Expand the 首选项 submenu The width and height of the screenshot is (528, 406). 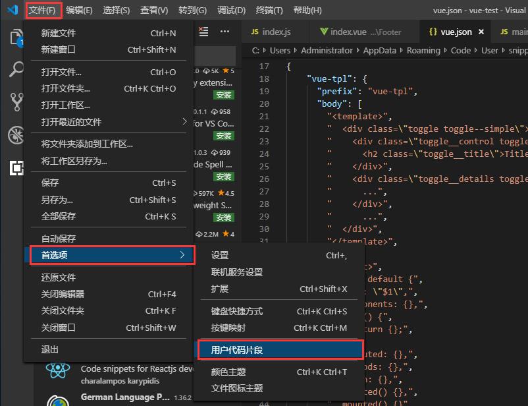point(109,255)
